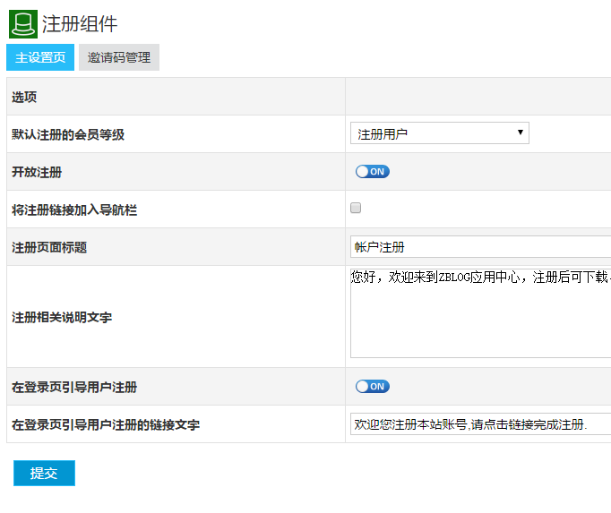Click the 将注册链接加入导航栏 row label text
Image resolution: width=611 pixels, height=513 pixels.
tap(74, 209)
